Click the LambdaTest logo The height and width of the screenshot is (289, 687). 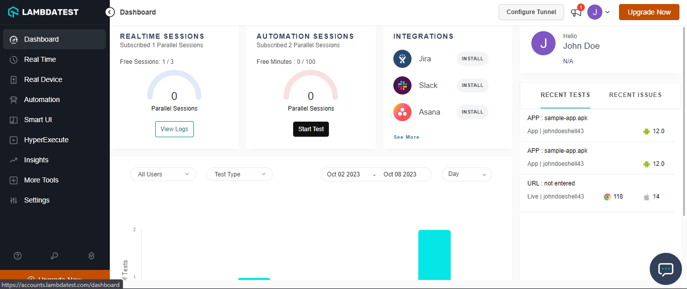tap(43, 12)
